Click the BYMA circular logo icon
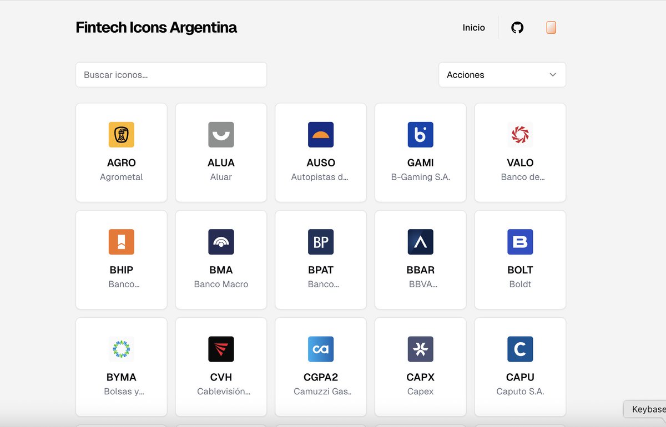Viewport: 666px width, 427px height. (x=121, y=349)
